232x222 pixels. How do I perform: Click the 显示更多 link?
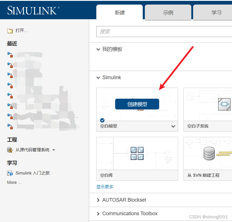[105, 187]
